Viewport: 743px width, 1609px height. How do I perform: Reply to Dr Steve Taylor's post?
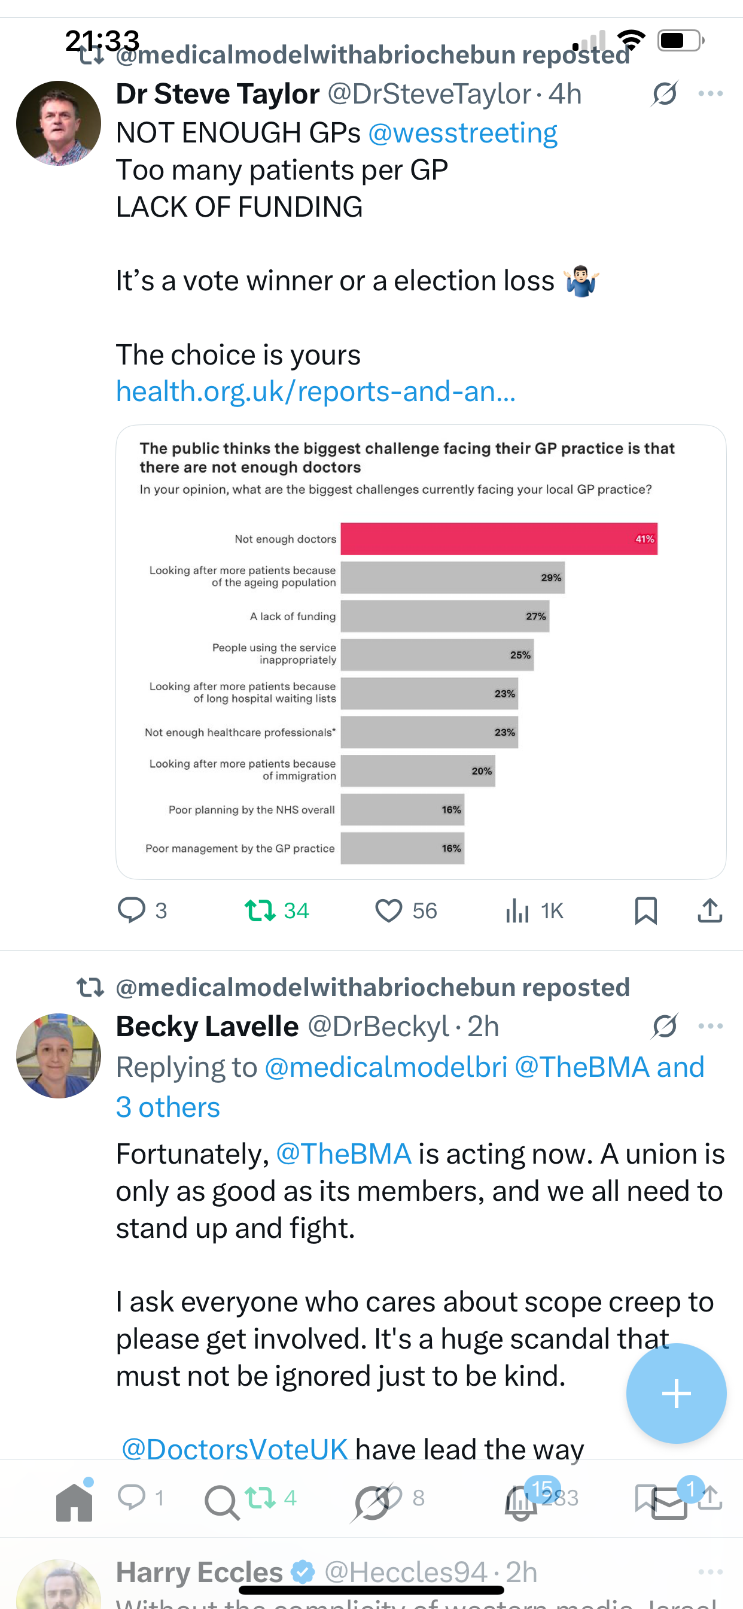pos(132,910)
